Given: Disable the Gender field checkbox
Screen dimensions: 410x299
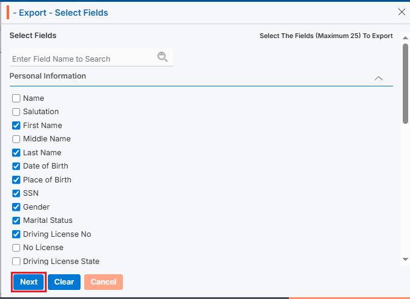Looking at the screenshot, I should click(x=16, y=207).
